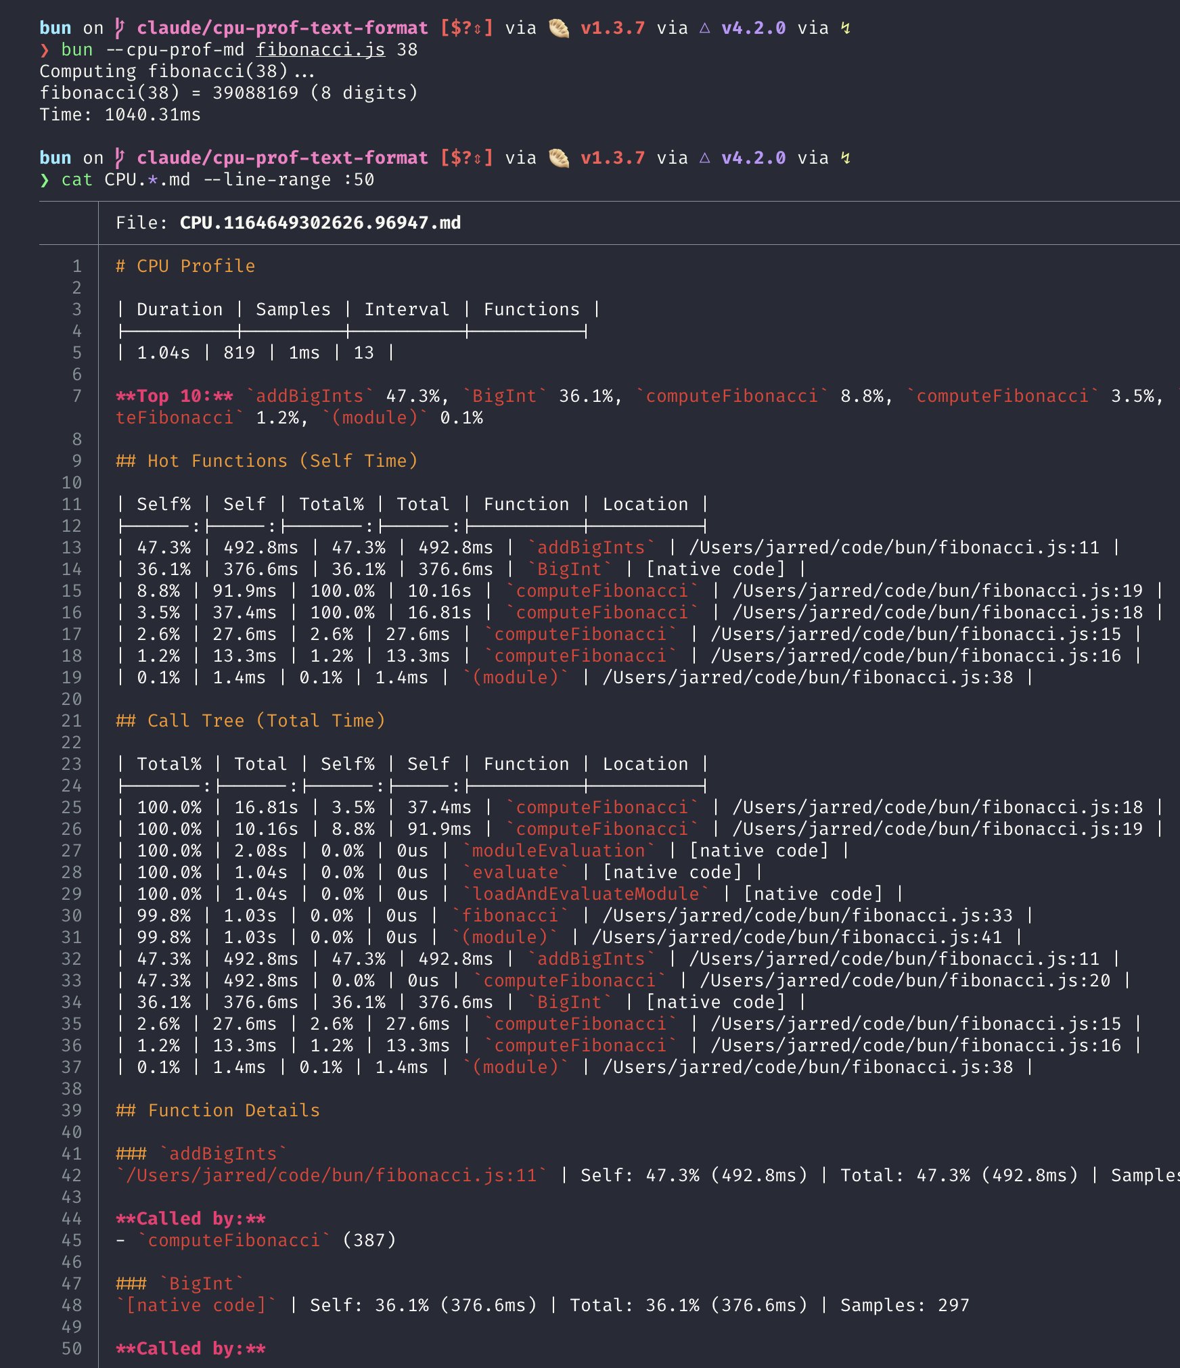Image resolution: width=1180 pixels, height=1368 pixels.
Task: Click the prompt arrow before 'cat CPU.*.md'
Action: tap(45, 180)
